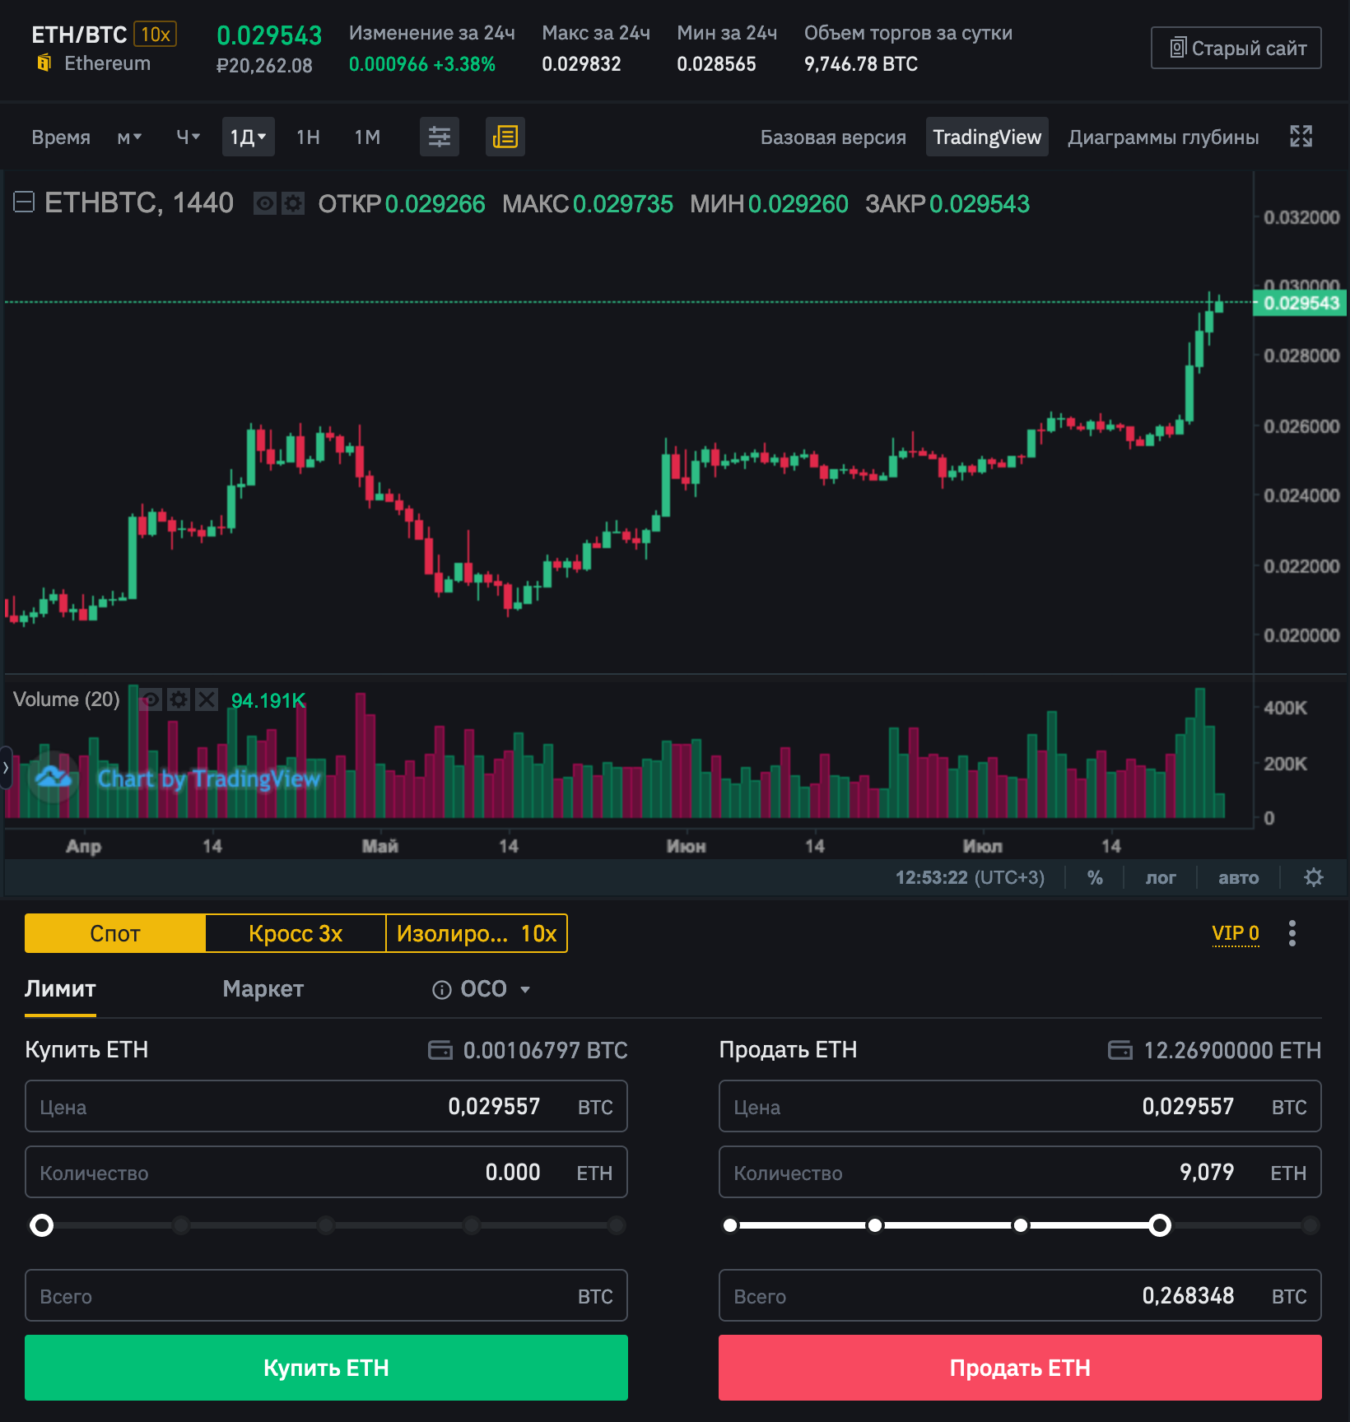Open Volume indicator settings gear
This screenshot has height=1422, width=1350.
[x=179, y=699]
